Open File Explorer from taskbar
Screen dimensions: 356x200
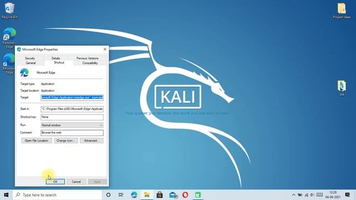pos(147,195)
